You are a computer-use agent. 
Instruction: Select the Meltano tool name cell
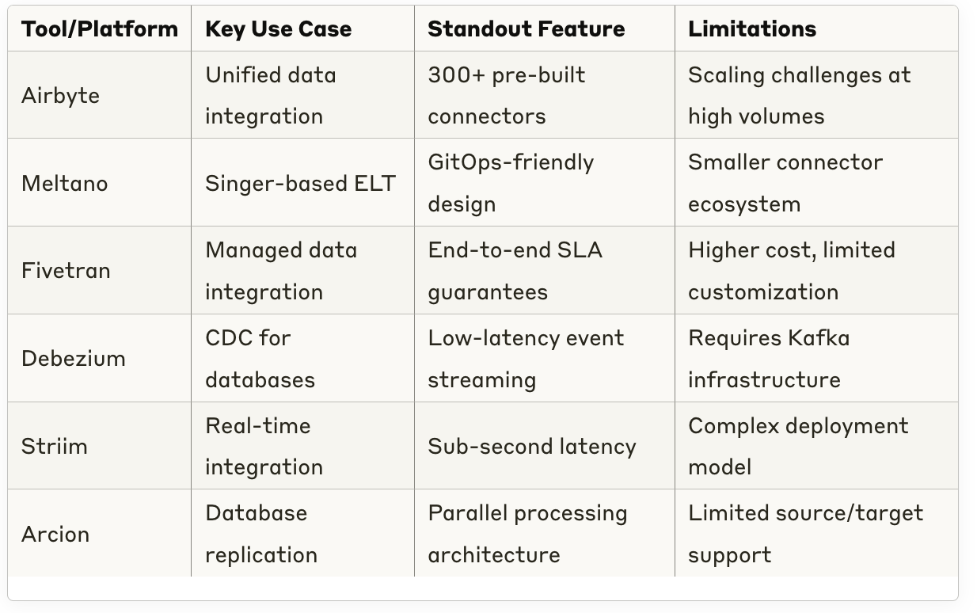[100, 183]
